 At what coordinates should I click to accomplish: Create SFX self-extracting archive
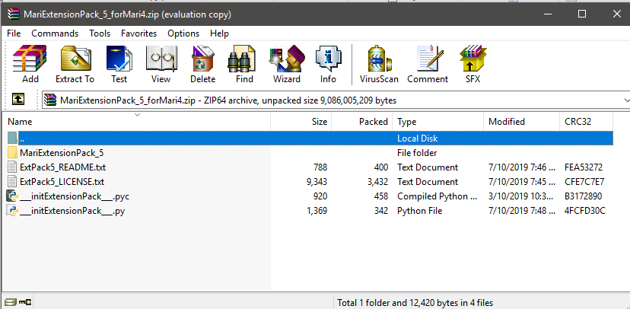click(x=473, y=64)
